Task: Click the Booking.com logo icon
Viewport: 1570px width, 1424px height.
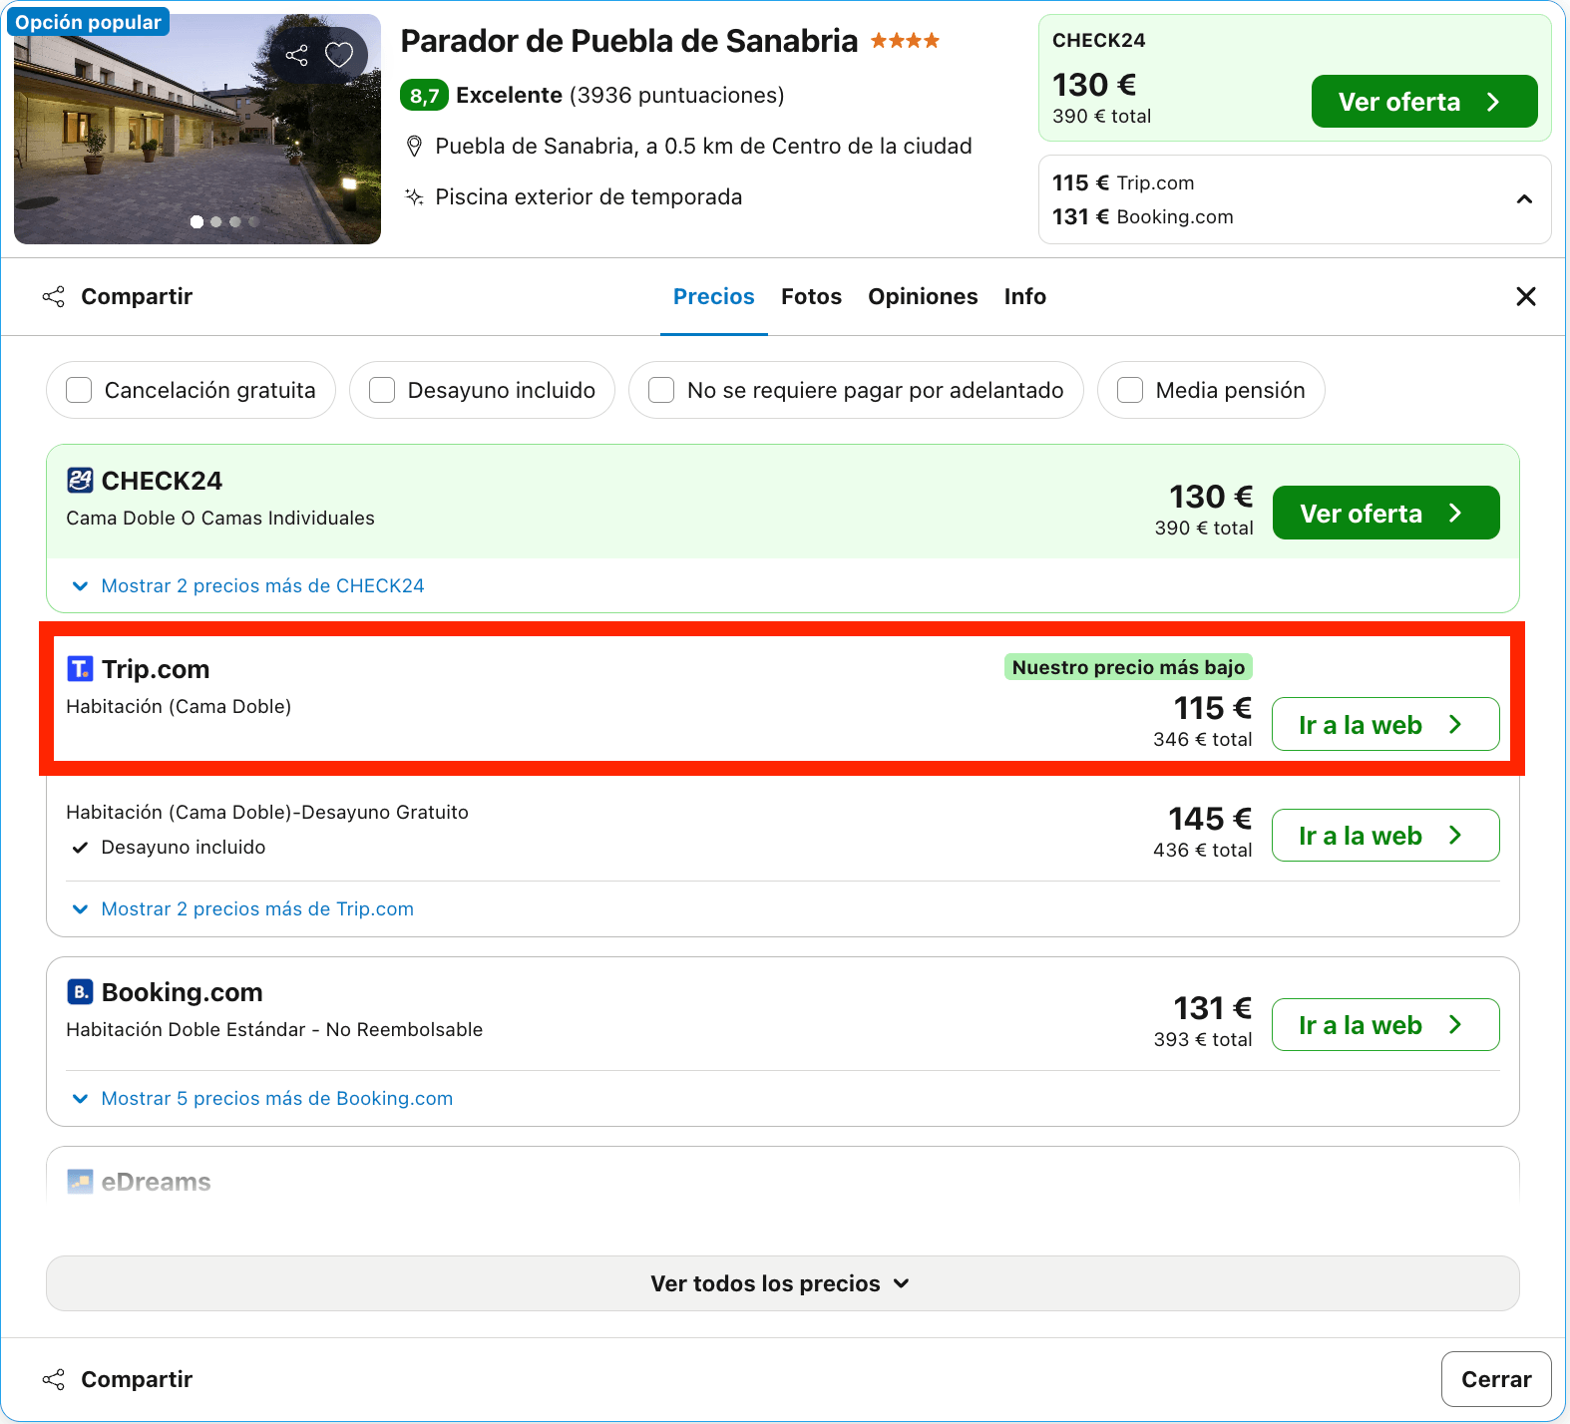Action: point(80,991)
